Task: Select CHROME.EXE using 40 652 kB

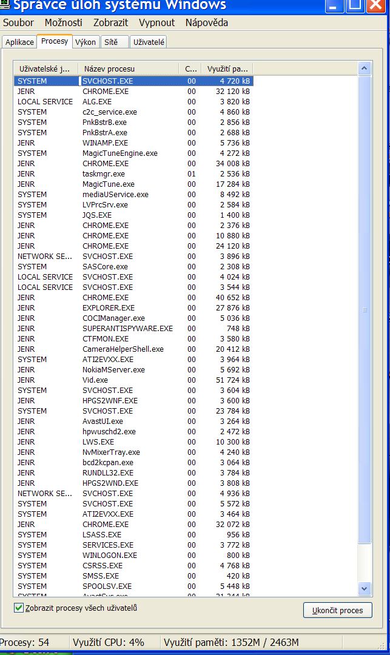Action: pos(133,297)
